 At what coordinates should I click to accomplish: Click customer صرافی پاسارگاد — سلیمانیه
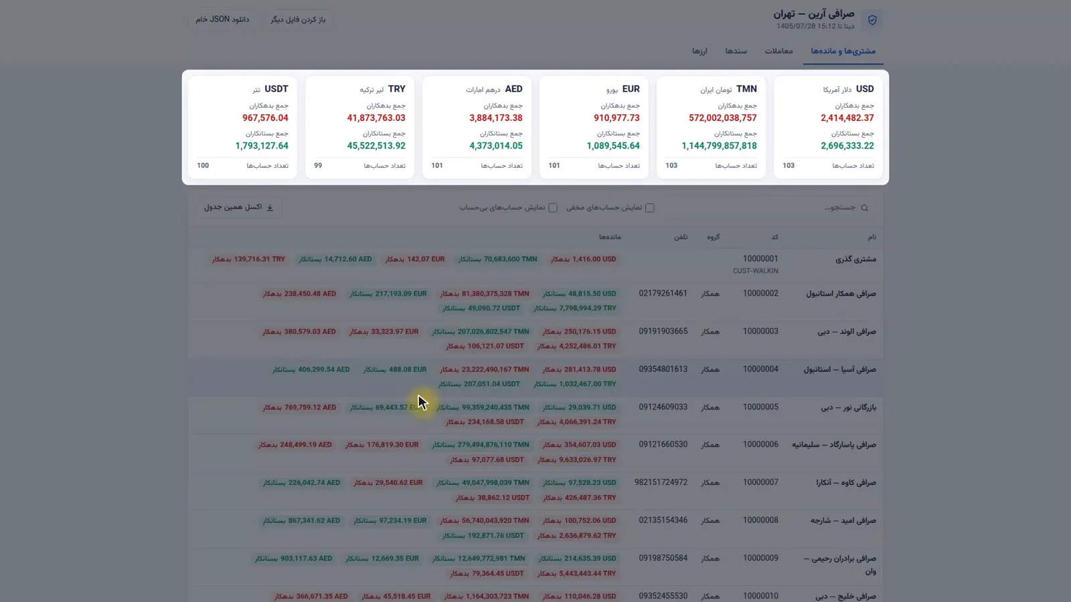[x=834, y=445]
